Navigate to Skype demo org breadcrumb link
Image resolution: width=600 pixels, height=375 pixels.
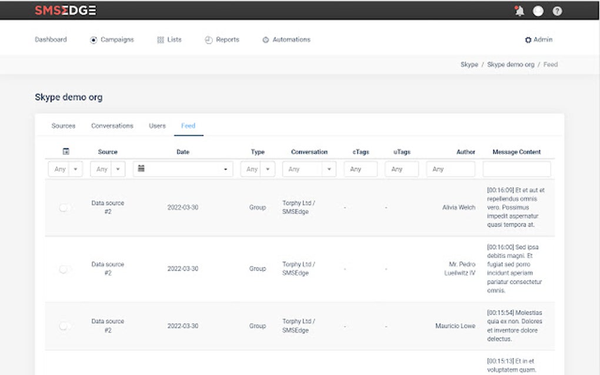(511, 65)
